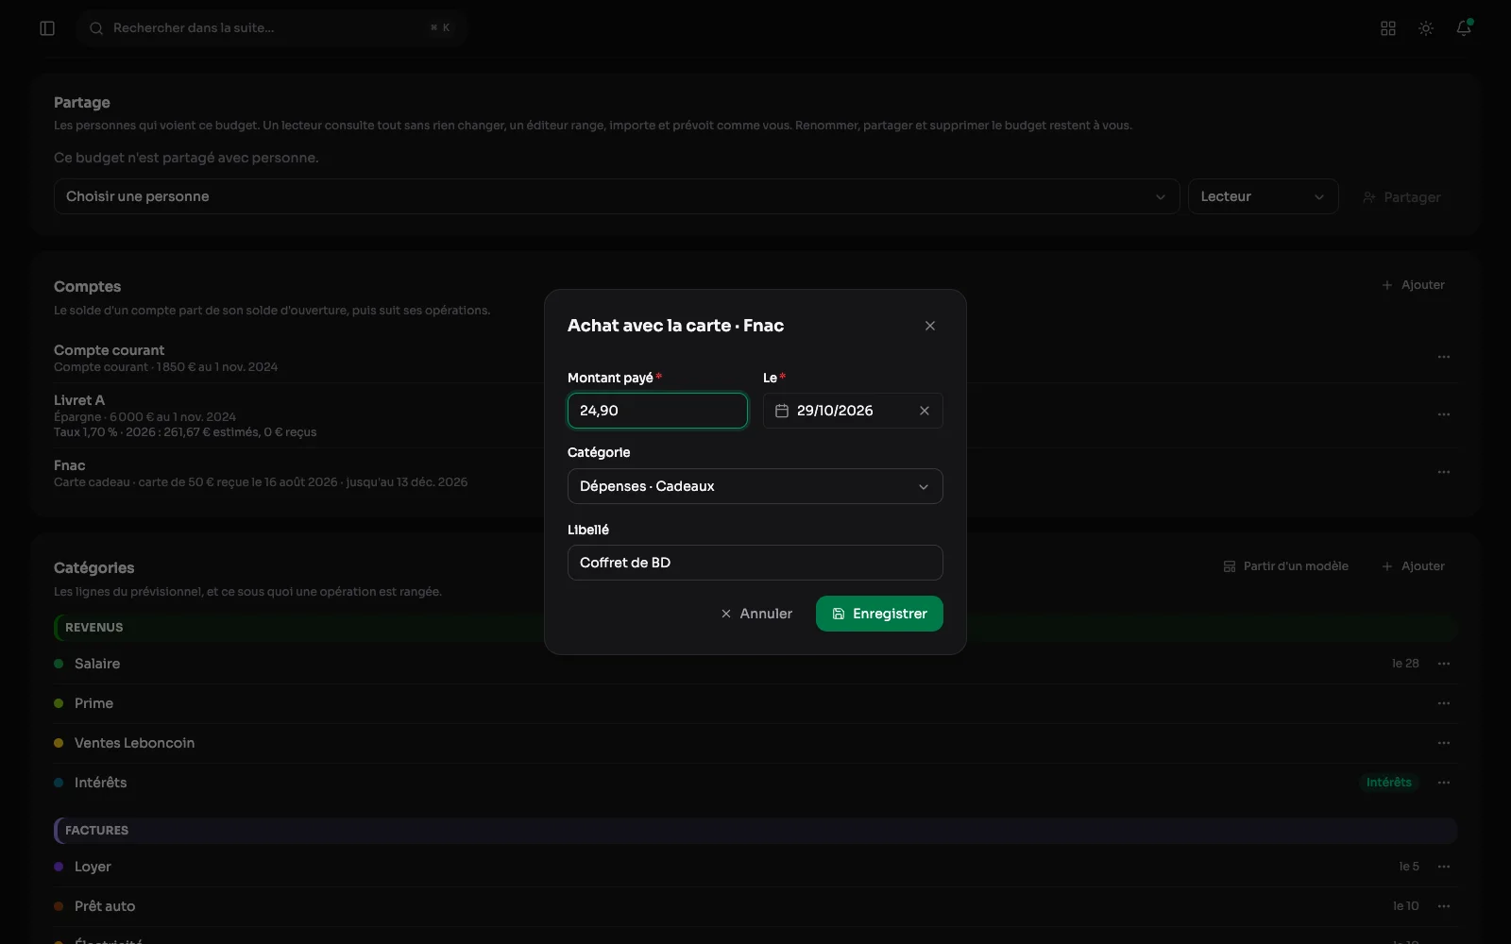Click Ajouter in Comptes section

(x=1413, y=285)
